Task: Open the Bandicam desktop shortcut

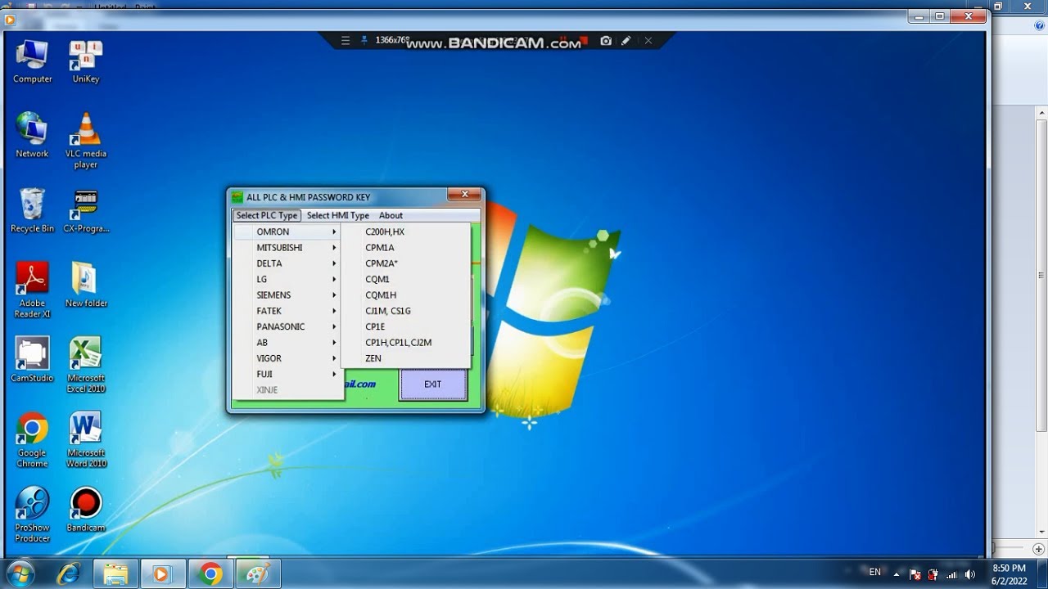Action: pyautogui.click(x=85, y=510)
